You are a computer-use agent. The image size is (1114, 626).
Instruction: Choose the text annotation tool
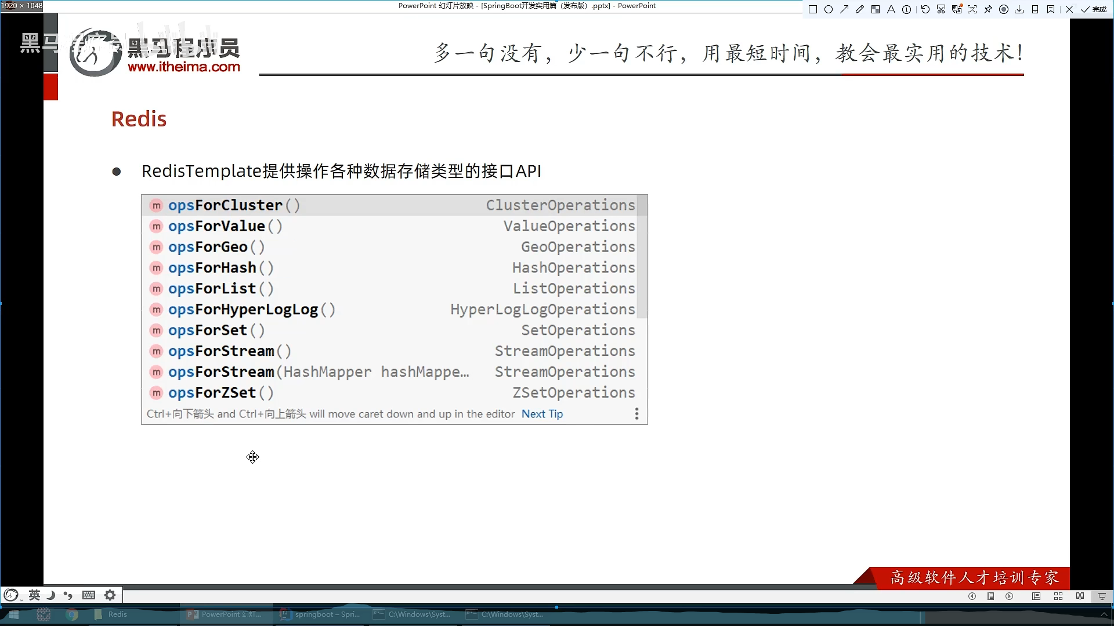coord(891,9)
